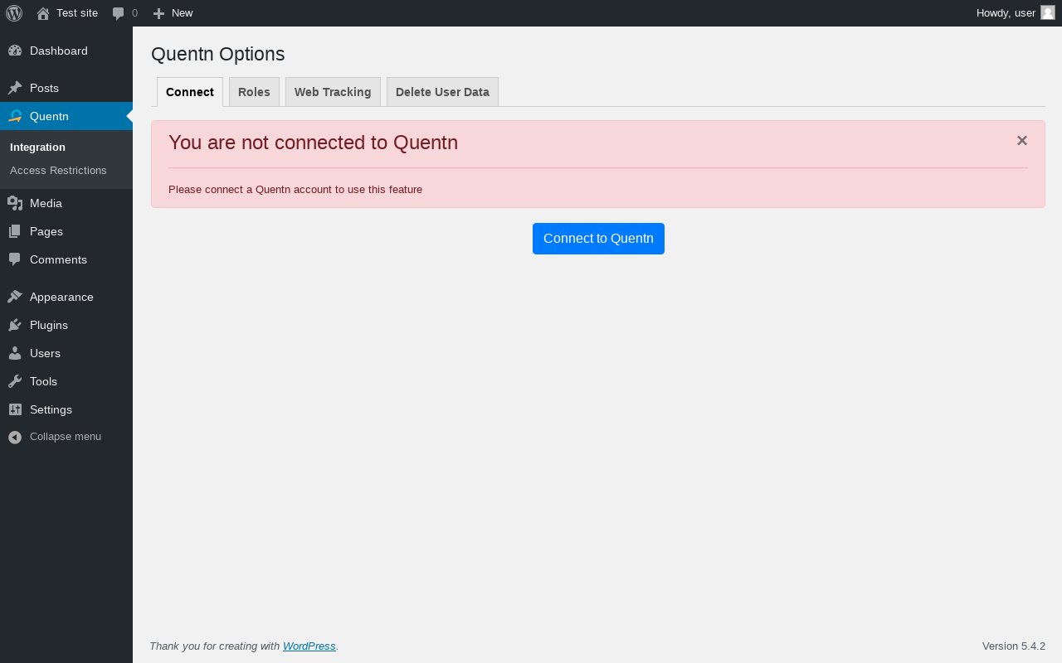Screen dimensions: 1062x663
Task: Open the Media menu label
Action: [x=46, y=203]
